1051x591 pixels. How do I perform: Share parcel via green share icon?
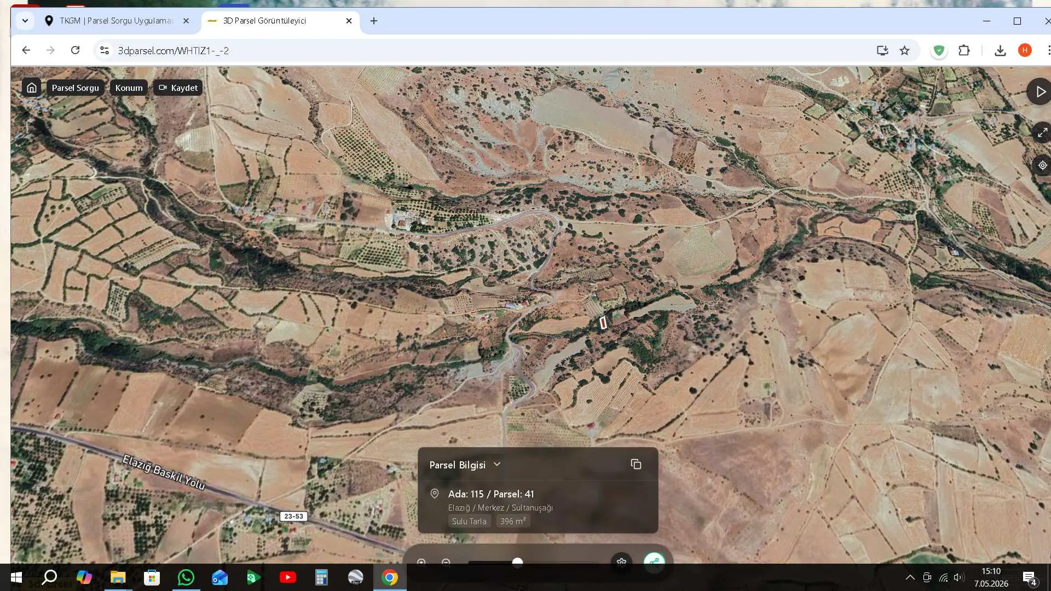(x=654, y=561)
